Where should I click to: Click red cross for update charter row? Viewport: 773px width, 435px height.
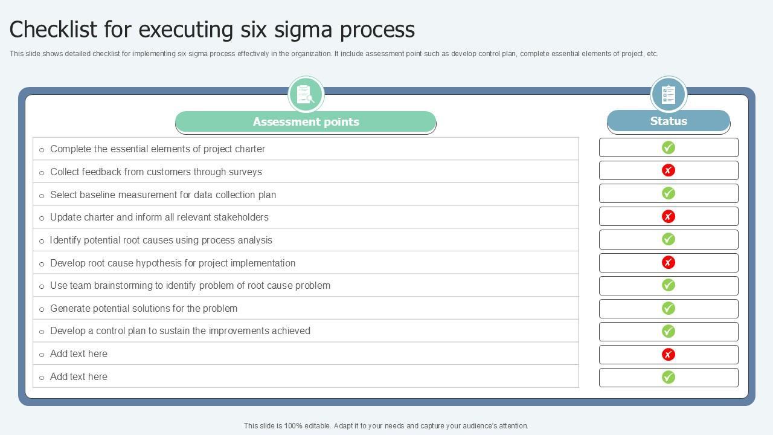tap(669, 216)
